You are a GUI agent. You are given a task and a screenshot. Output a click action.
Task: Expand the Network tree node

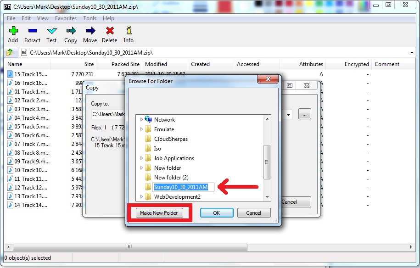tap(141, 120)
